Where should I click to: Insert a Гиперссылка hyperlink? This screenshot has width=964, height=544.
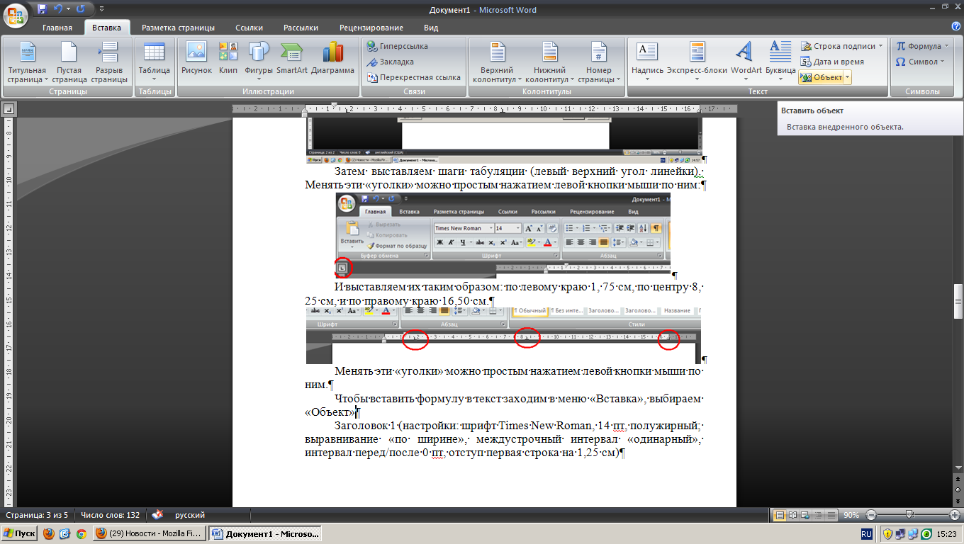(397, 46)
